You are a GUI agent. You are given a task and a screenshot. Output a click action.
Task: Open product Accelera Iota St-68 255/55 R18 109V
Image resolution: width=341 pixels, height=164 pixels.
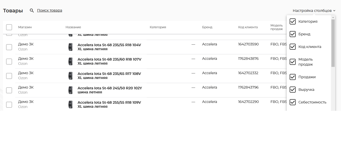(109, 104)
